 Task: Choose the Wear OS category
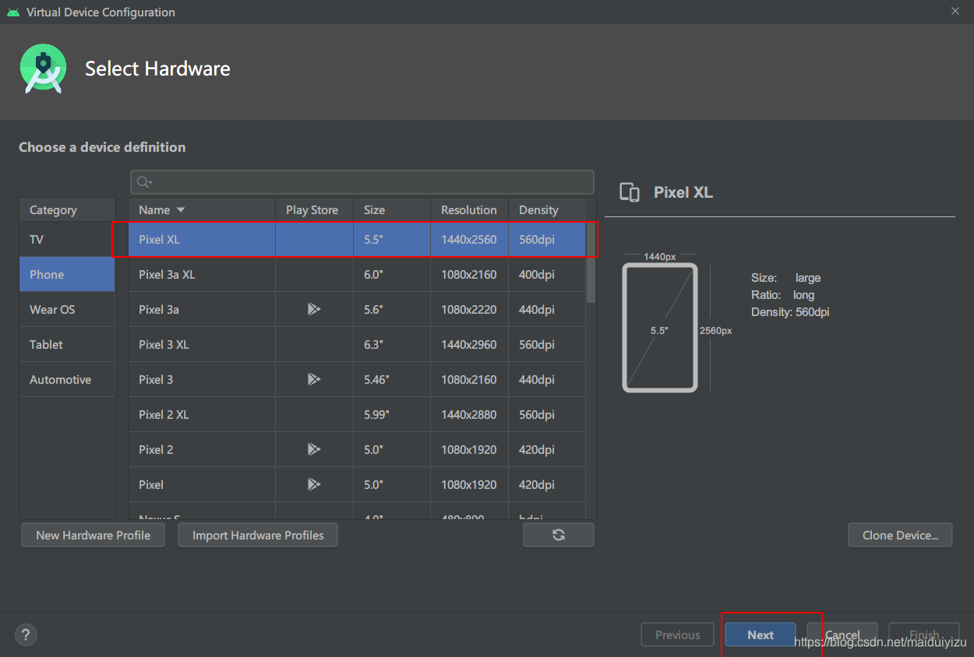(67, 309)
